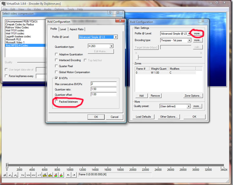Set the mark-out selection end

click(x=74, y=175)
